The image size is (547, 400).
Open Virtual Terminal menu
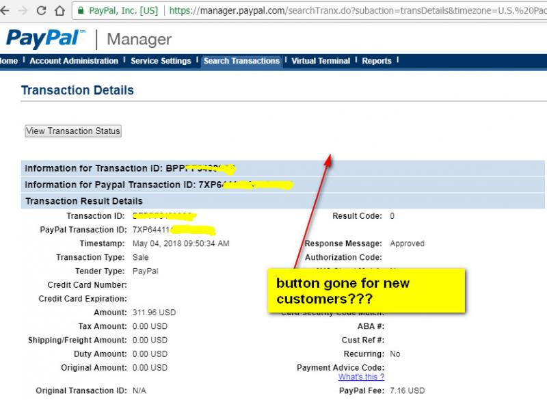click(321, 61)
